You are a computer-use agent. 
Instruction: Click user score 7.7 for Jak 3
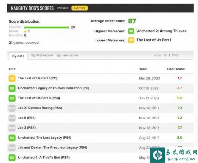[180, 128]
